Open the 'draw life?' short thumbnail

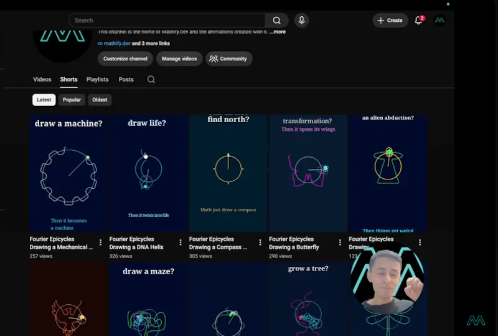[148, 173]
